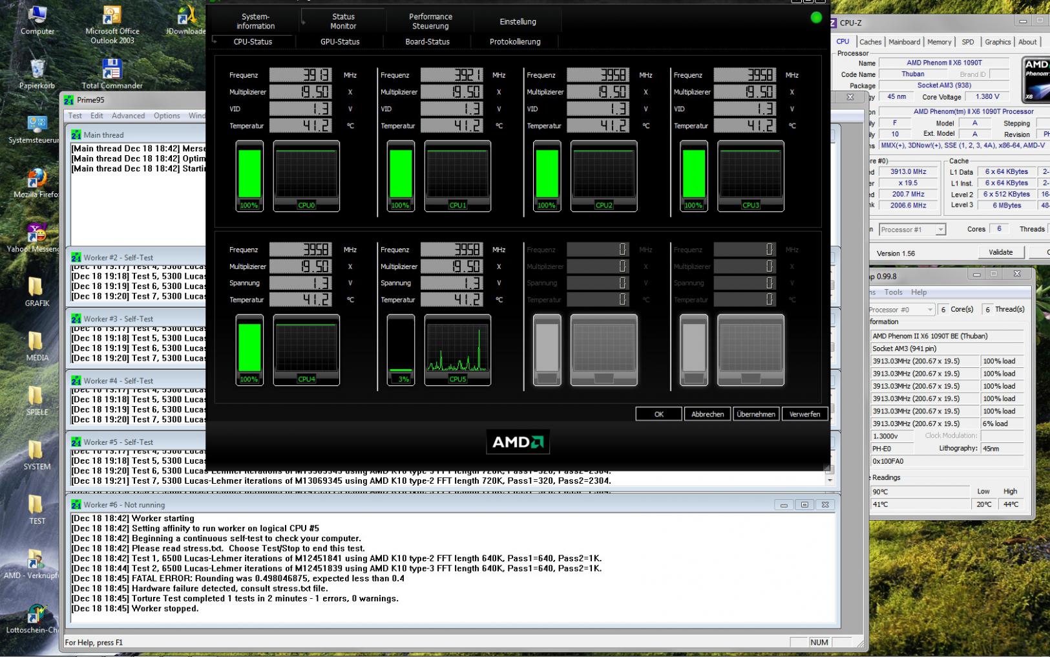Open the Advanced menu in Prime95
1050x657 pixels.
coord(128,116)
